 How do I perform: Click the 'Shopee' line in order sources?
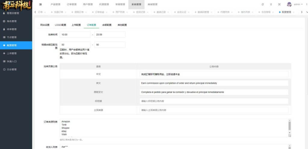65,128
